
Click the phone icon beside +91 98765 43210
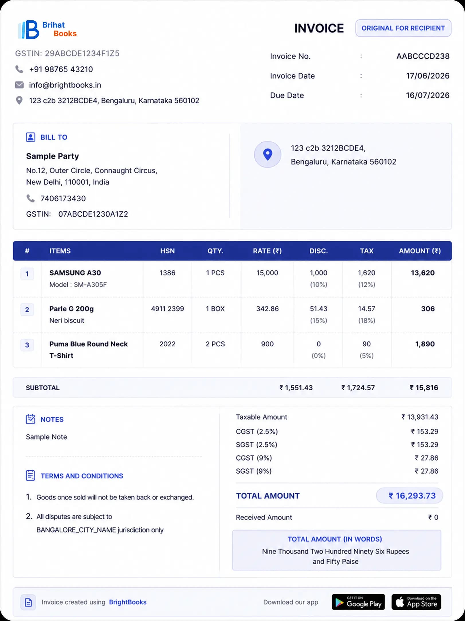19,69
